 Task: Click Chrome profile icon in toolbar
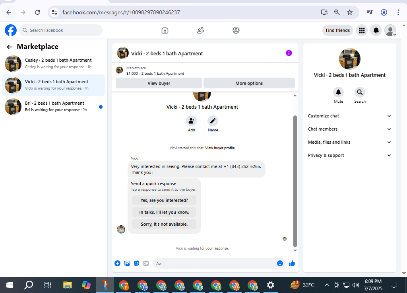click(x=384, y=12)
